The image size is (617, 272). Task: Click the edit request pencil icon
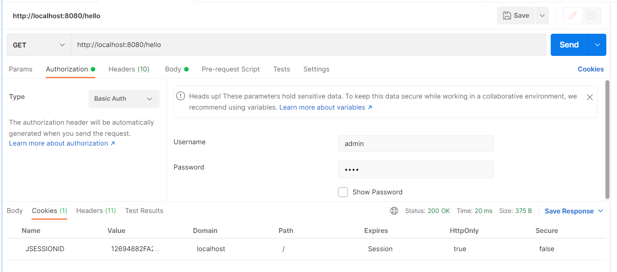pos(573,15)
